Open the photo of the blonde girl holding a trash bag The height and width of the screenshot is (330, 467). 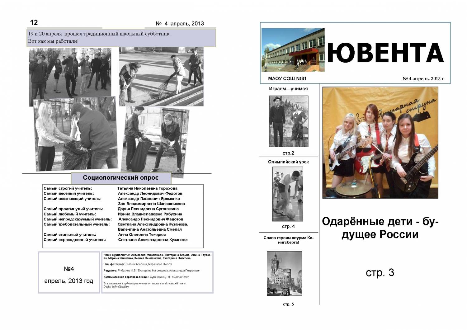pyautogui.click(x=76, y=134)
